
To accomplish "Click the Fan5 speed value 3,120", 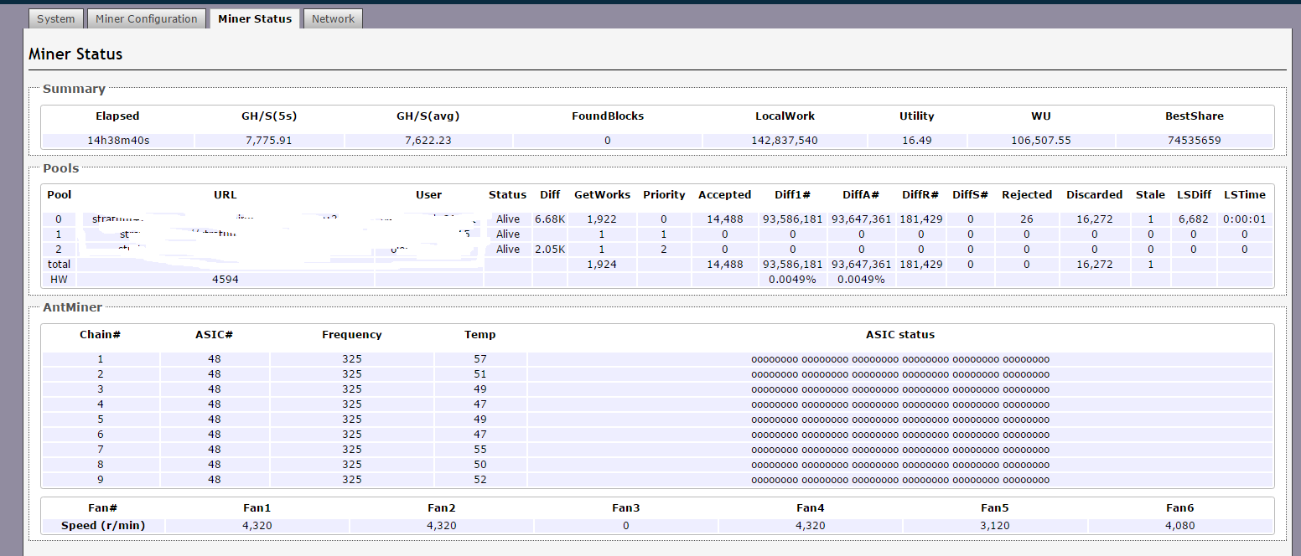I will [x=993, y=526].
